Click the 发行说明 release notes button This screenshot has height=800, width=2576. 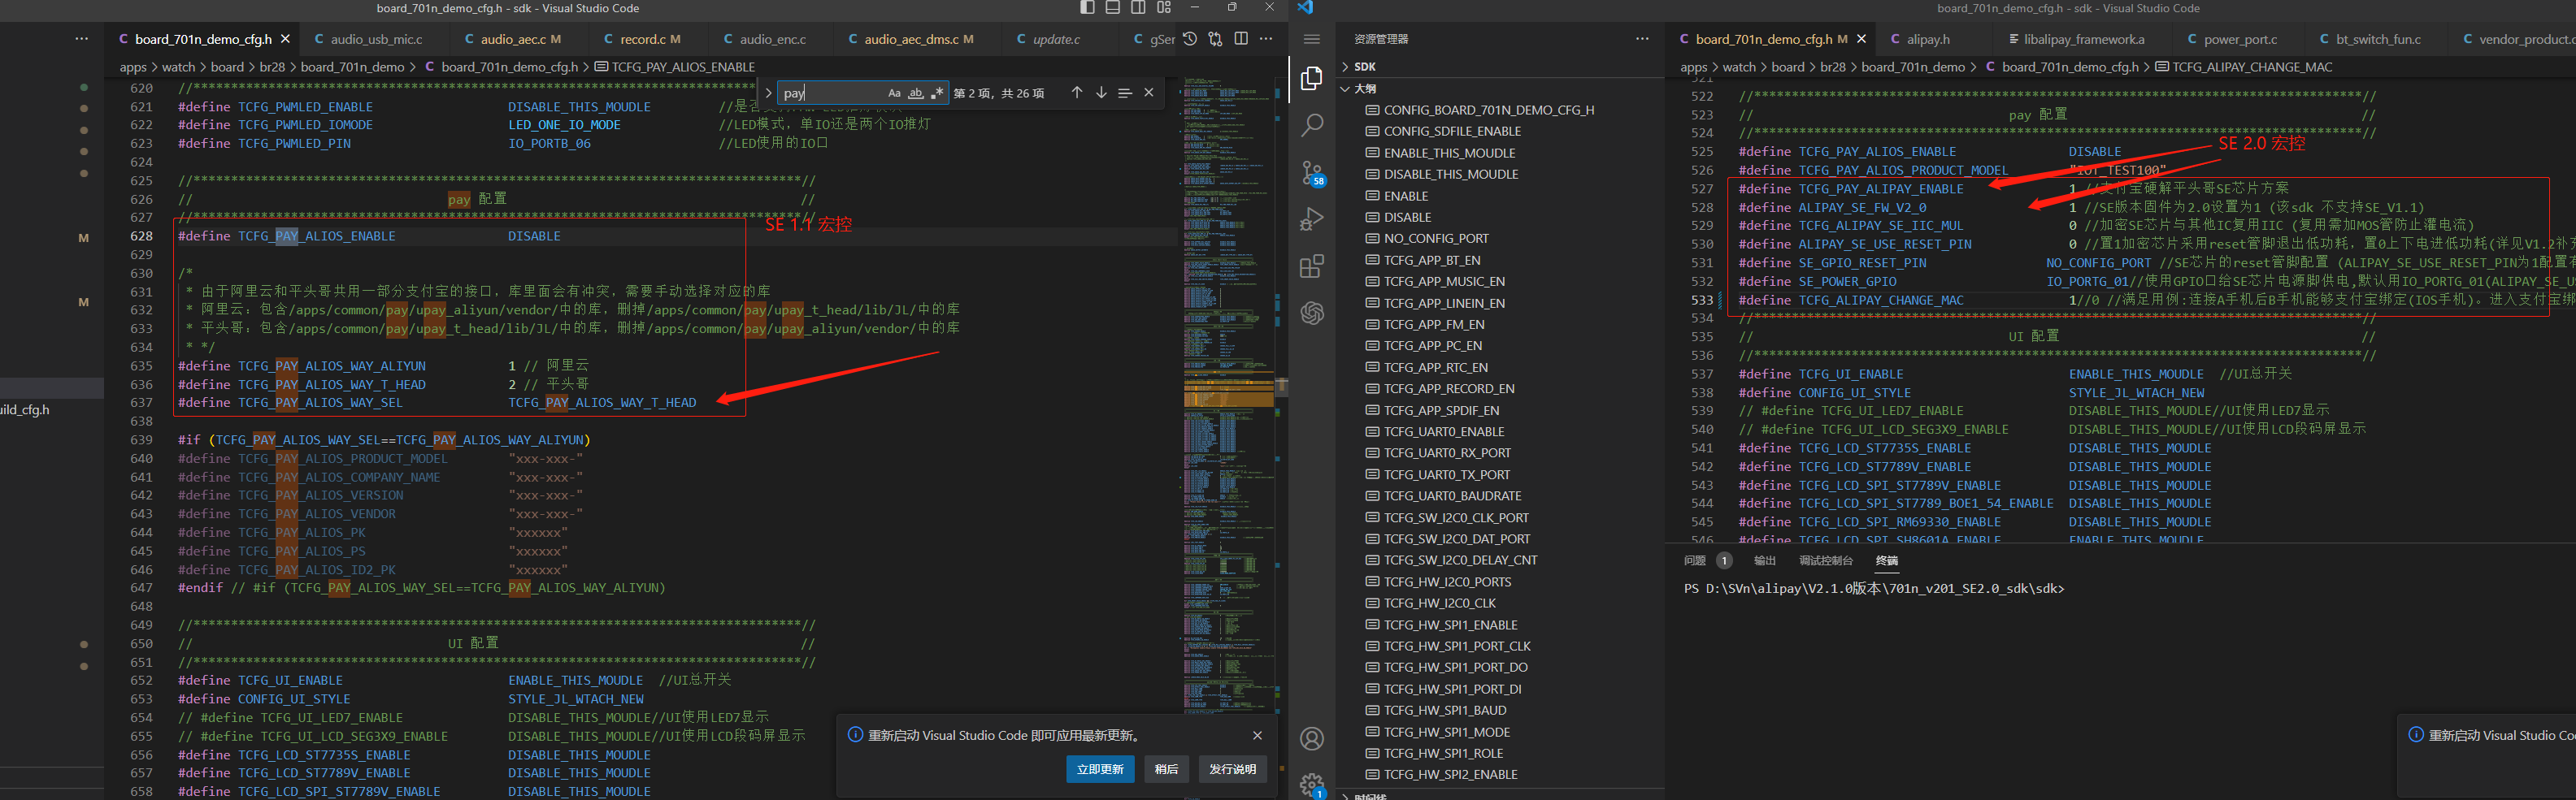click(x=1232, y=769)
